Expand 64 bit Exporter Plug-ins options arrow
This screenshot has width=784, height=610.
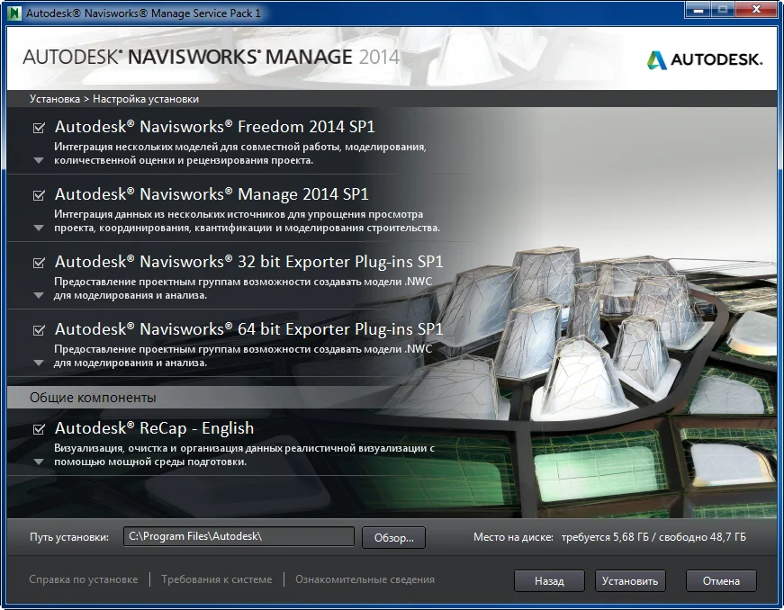pos(38,363)
